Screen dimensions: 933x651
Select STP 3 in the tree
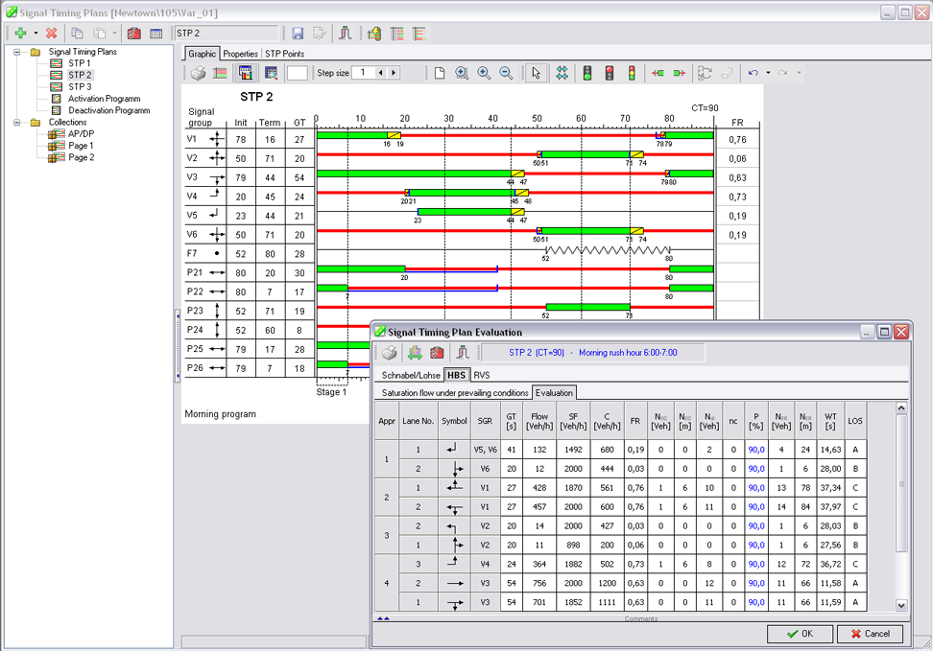click(80, 86)
